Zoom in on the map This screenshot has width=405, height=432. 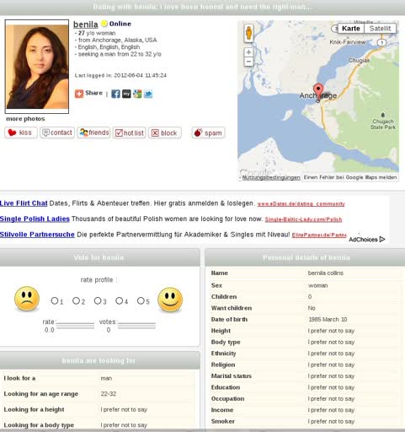(248, 52)
